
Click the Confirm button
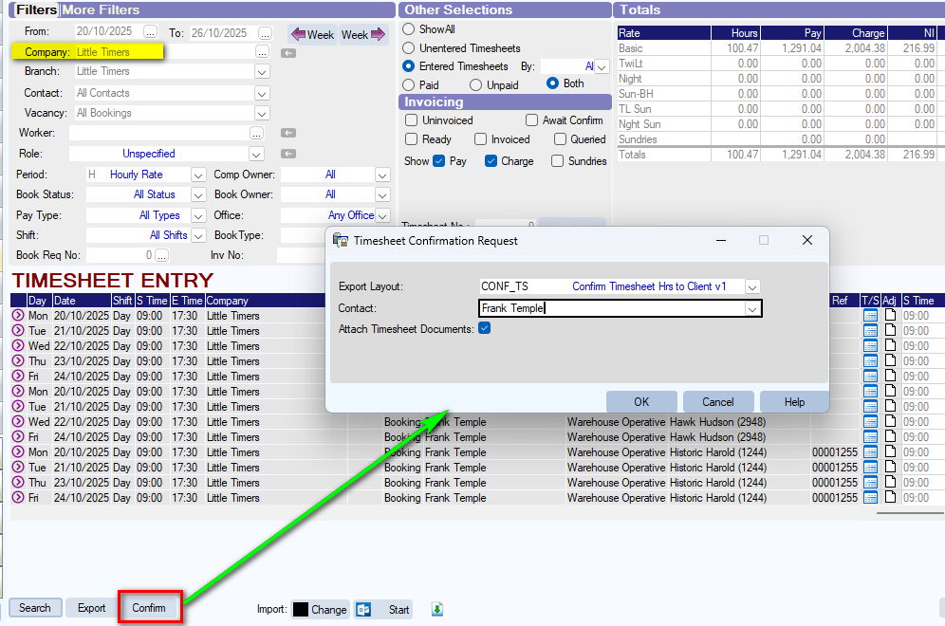[149, 608]
